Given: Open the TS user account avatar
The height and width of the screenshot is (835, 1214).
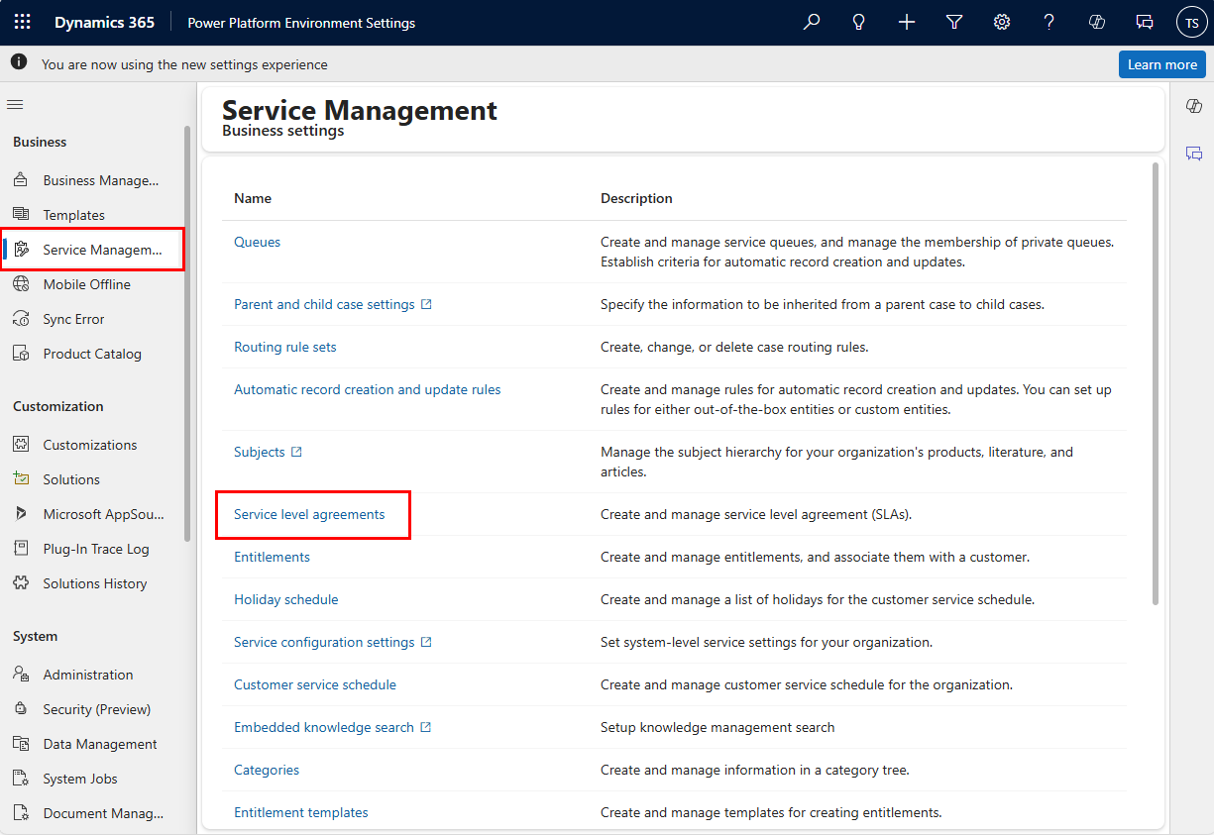Looking at the screenshot, I should (x=1191, y=22).
